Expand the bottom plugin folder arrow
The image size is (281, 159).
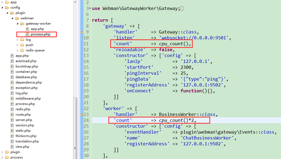click(2, 152)
